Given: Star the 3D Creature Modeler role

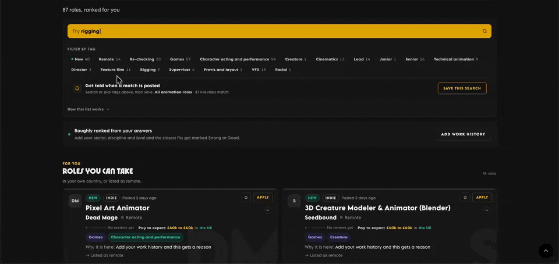Looking at the screenshot, I should click(x=465, y=198).
